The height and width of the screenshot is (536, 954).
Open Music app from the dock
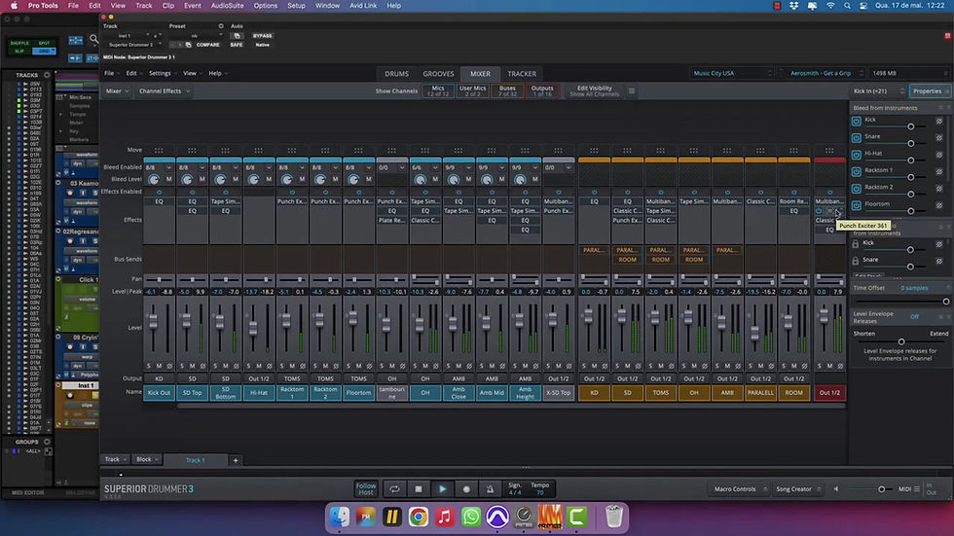click(444, 518)
